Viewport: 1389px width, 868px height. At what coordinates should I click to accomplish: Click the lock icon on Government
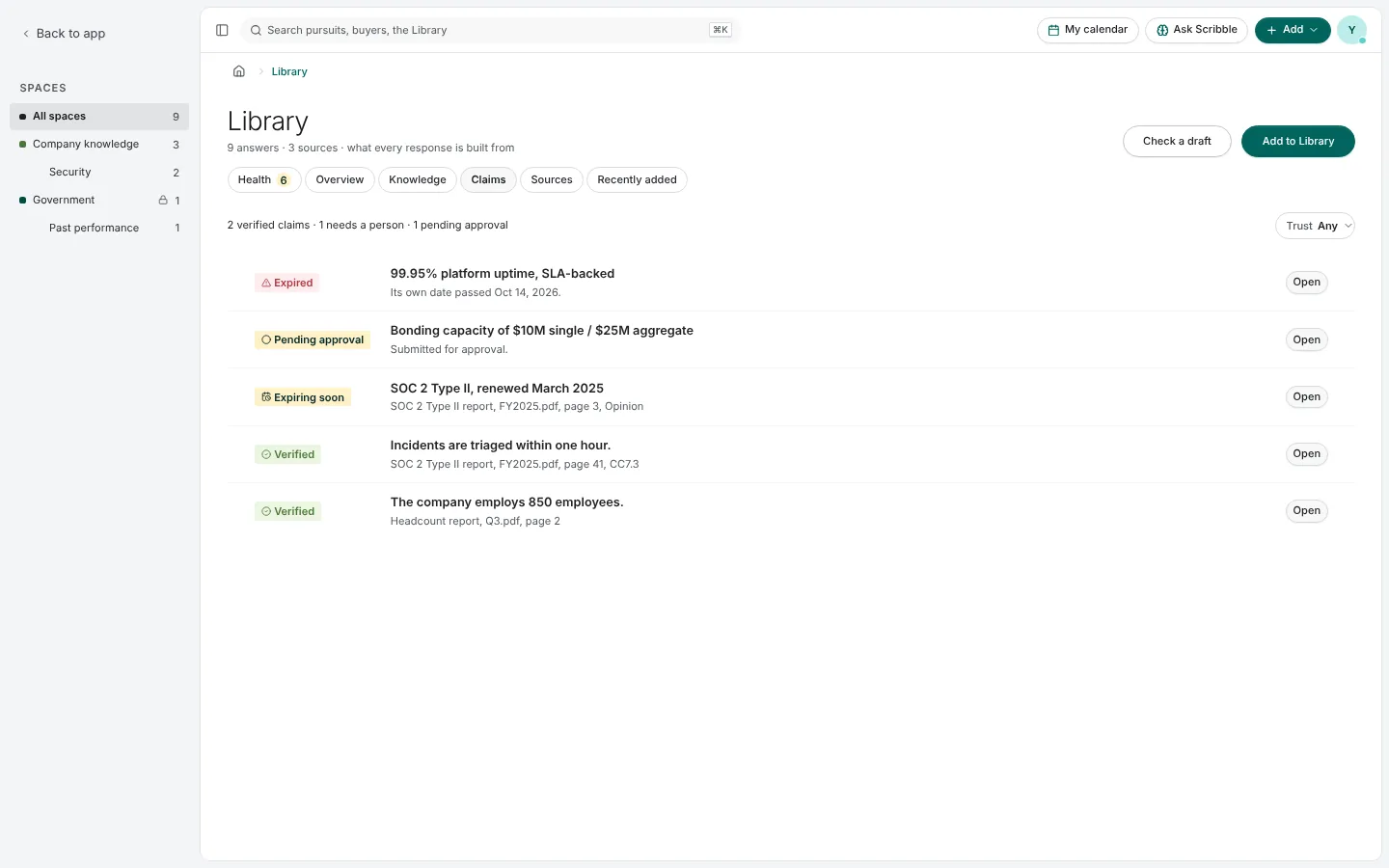[x=163, y=200]
